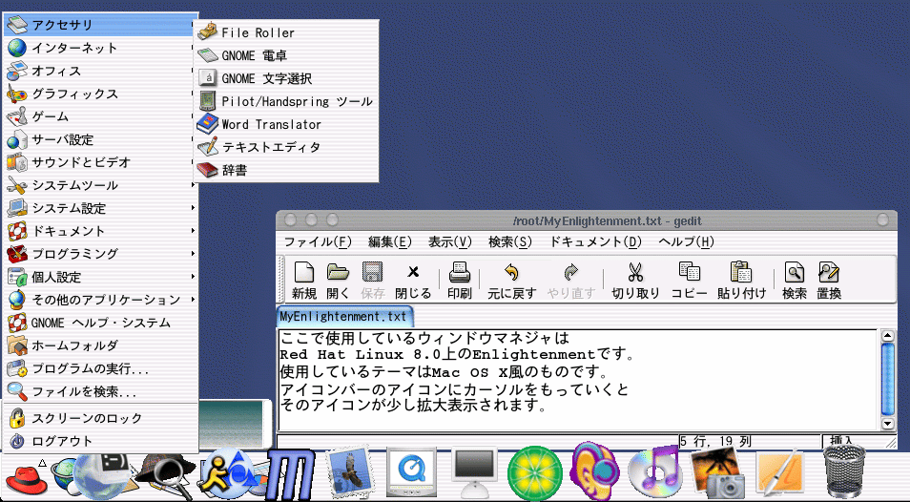Expand the プログラミング submenu
This screenshot has width=910, height=502.
(x=100, y=254)
